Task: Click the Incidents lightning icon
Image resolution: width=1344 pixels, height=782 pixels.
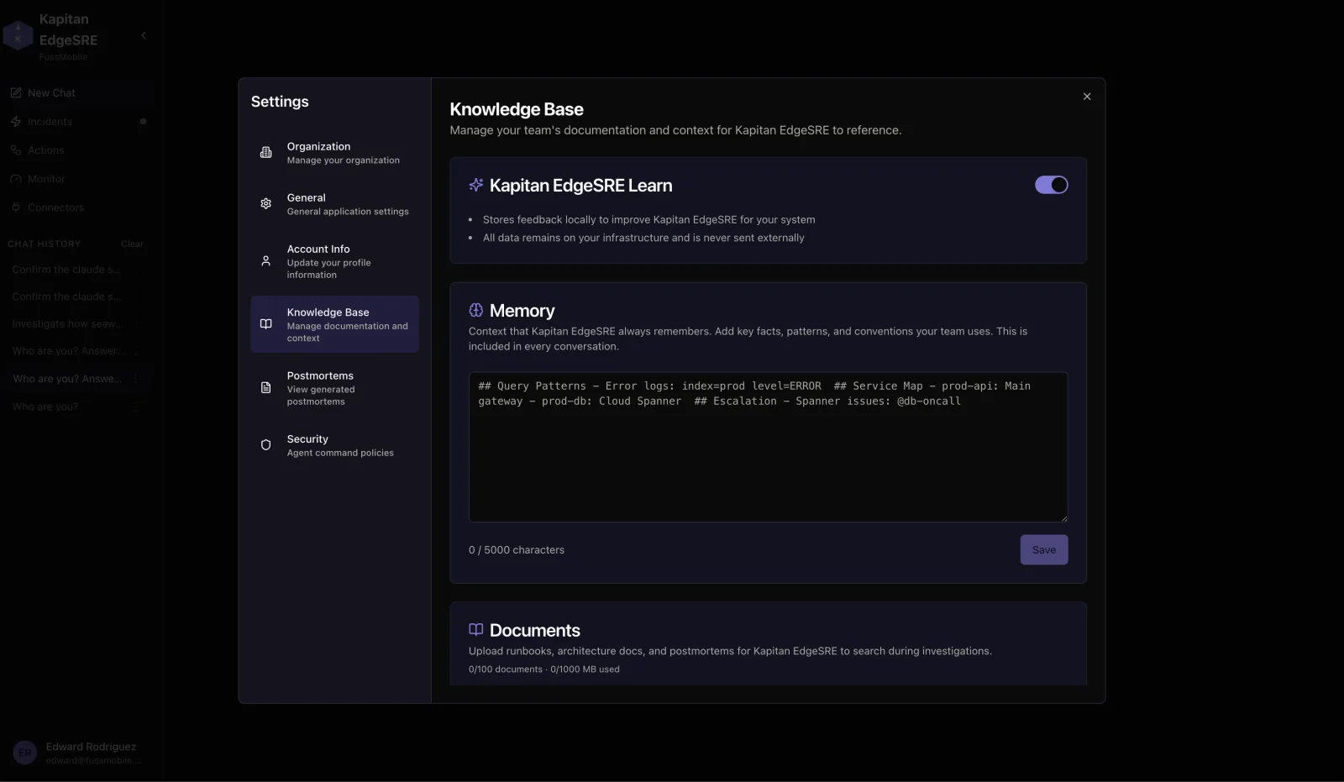Action: click(16, 122)
